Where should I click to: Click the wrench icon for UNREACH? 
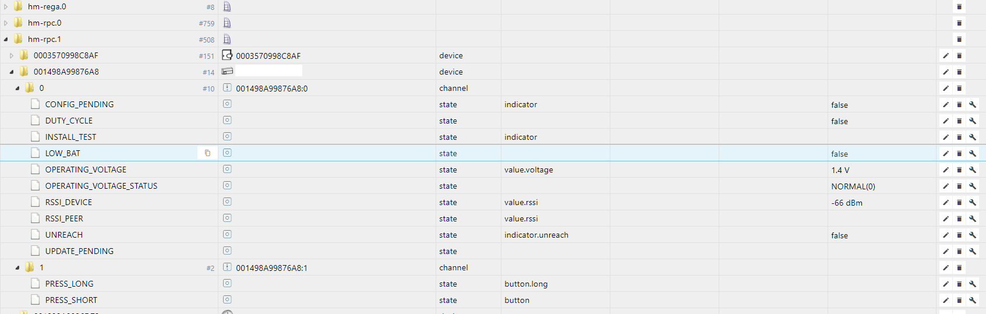(x=972, y=235)
